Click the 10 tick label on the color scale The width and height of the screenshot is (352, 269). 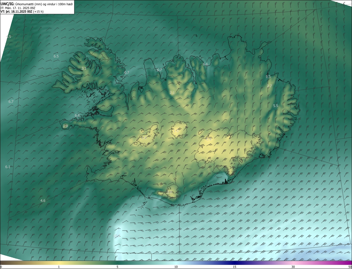click(176, 267)
